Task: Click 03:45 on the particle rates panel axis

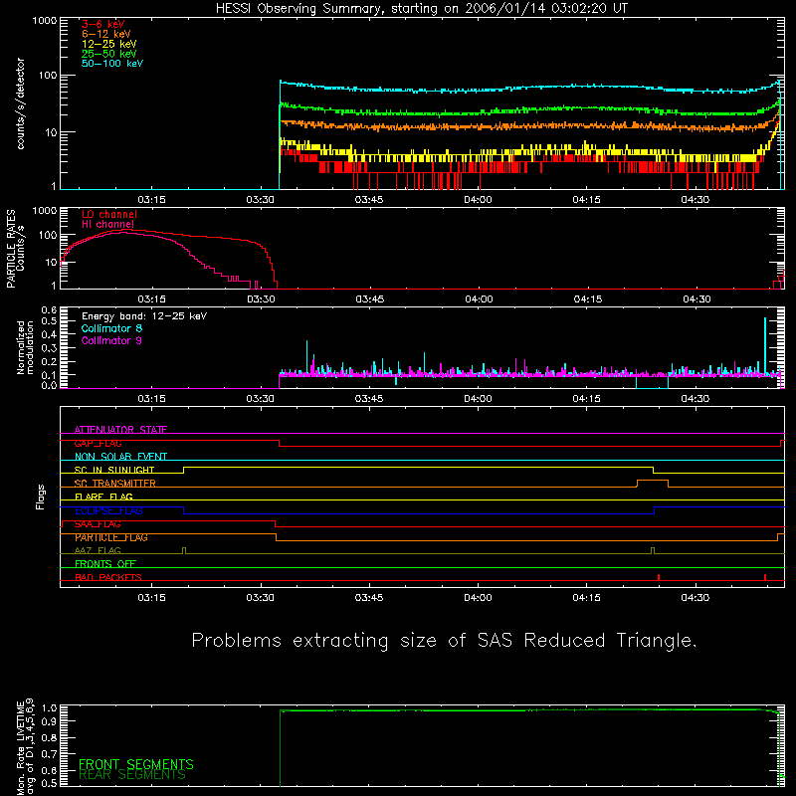Action: tap(369, 299)
